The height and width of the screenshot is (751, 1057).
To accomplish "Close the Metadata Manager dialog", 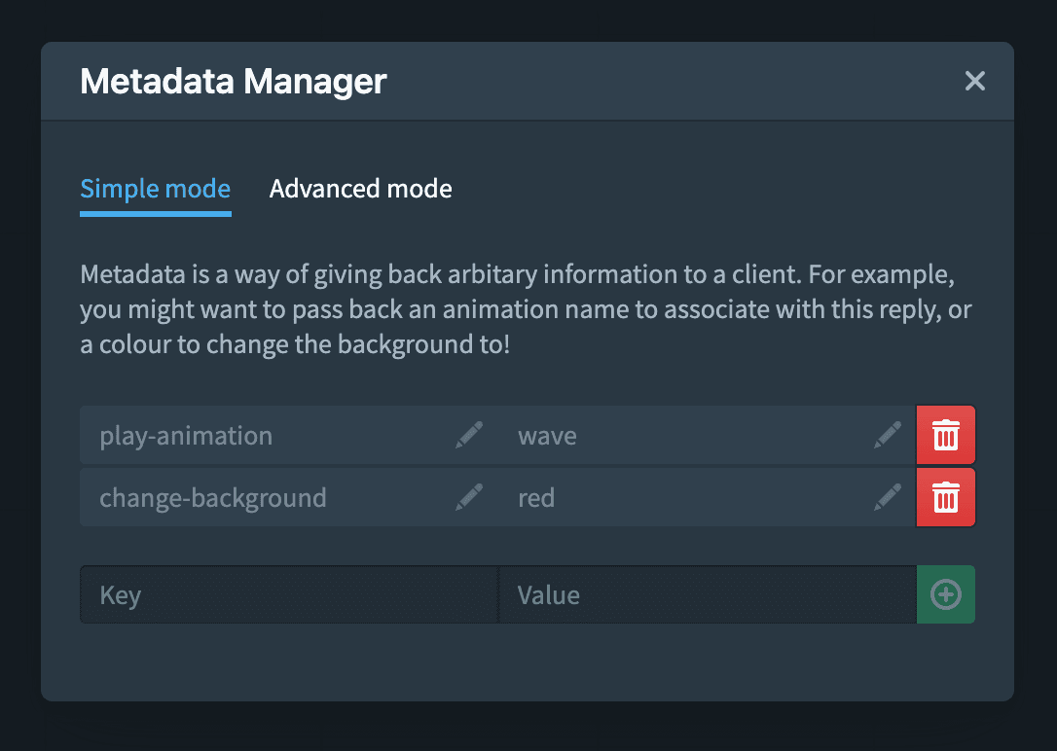I will tap(975, 81).
